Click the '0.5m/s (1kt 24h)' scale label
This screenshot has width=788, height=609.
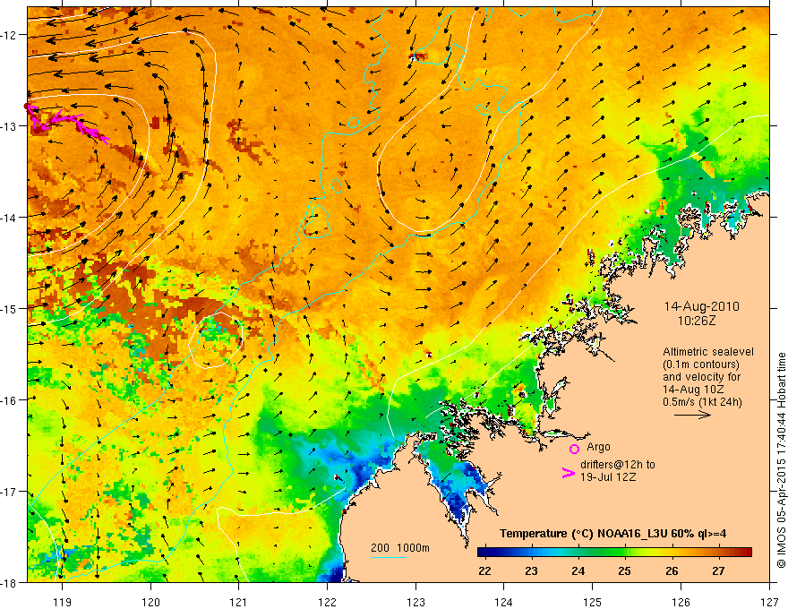point(702,402)
